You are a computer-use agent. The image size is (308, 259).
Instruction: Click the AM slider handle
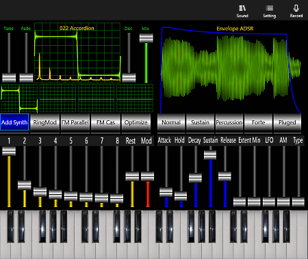tap(283, 202)
